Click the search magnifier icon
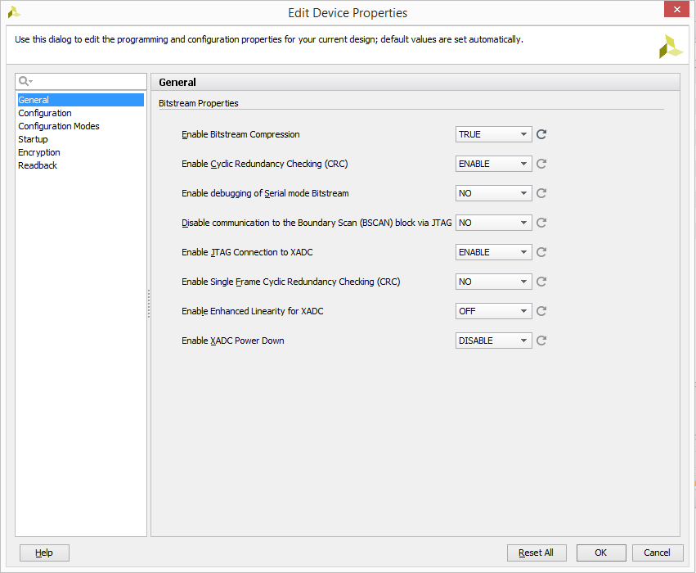Image resolution: width=696 pixels, height=573 pixels. tap(25, 81)
